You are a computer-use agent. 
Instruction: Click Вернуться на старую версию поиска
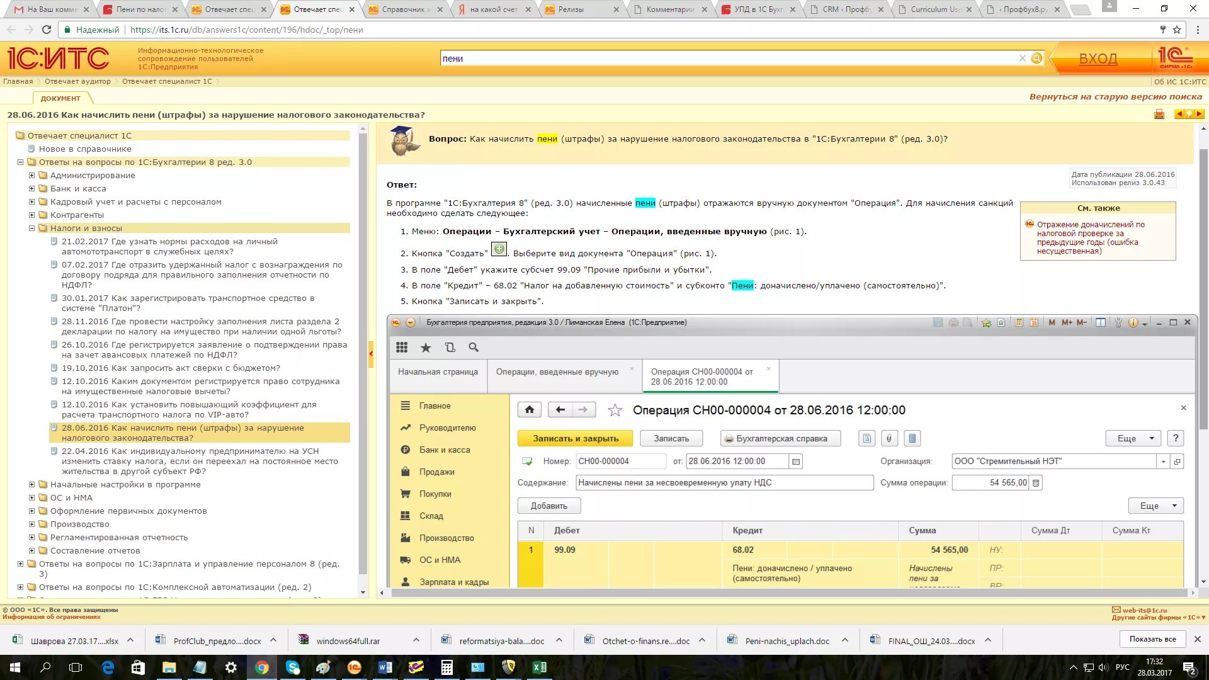pos(1115,96)
